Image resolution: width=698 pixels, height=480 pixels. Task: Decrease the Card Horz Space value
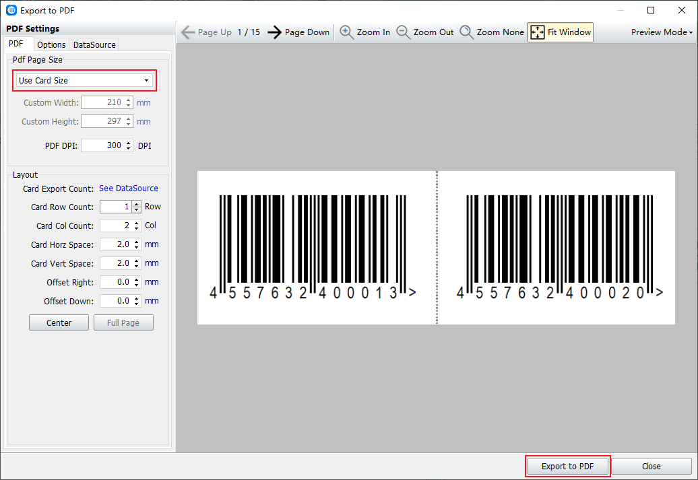[137, 247]
